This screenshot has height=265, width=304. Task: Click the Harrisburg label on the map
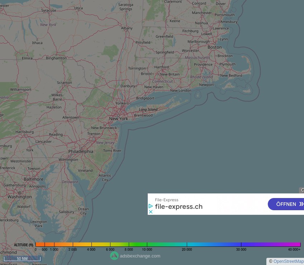tap(24, 132)
